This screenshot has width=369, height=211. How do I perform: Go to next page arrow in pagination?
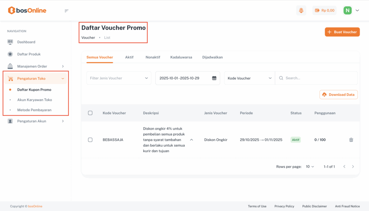(x=353, y=167)
